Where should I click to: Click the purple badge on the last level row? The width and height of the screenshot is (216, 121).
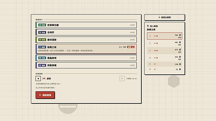coord(42,65)
